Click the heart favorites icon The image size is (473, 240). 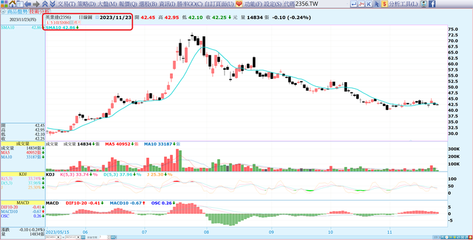(x=239, y=4)
